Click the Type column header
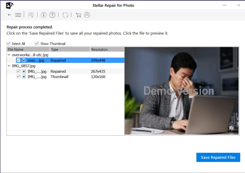245x173 pixels. [70, 49]
